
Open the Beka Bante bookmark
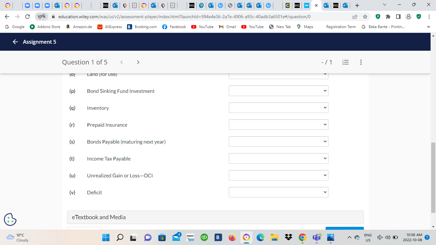[x=383, y=27]
